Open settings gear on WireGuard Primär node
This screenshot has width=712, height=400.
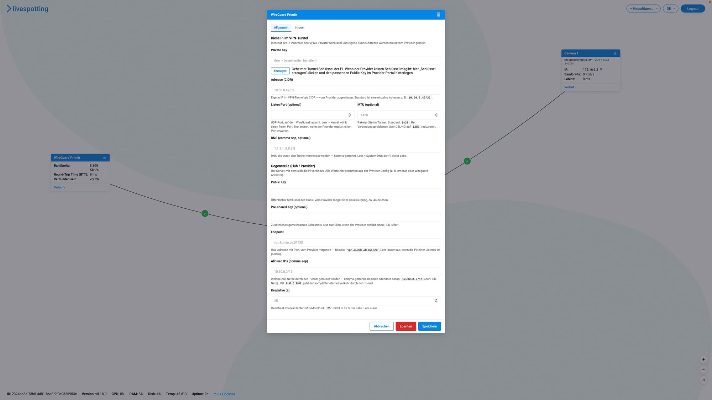coord(104,158)
